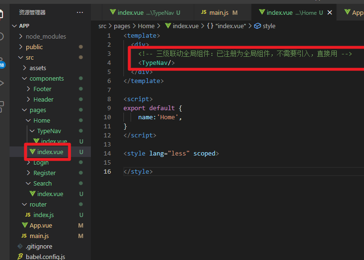This screenshot has height=260, width=364.
Task: Click the opening <template> tag on line 1
Action: click(x=142, y=36)
